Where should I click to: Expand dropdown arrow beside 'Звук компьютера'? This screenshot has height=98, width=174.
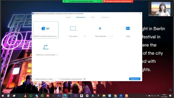pos(110,36)
